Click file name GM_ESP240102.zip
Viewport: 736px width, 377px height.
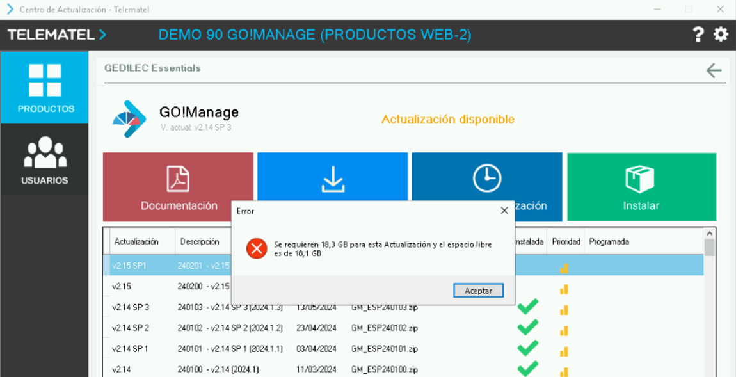pyautogui.click(x=385, y=328)
